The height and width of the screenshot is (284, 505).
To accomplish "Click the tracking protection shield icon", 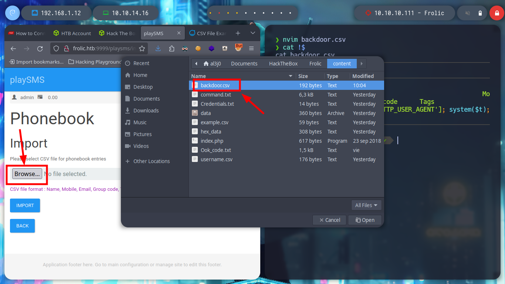I will [x=56, y=48].
